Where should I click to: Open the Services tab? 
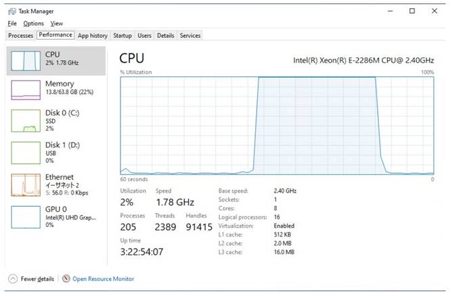190,36
